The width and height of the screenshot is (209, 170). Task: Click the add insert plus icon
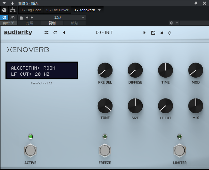pyautogui.click(x=13, y=3)
